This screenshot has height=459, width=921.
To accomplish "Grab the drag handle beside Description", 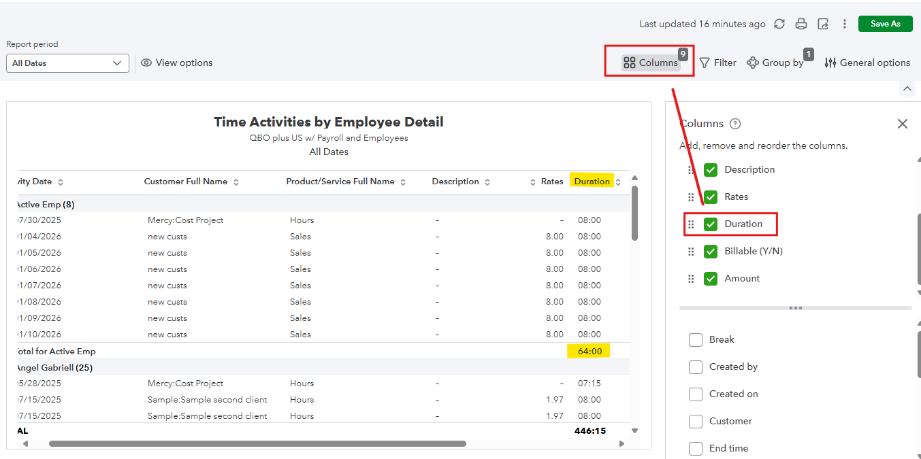I will click(691, 170).
